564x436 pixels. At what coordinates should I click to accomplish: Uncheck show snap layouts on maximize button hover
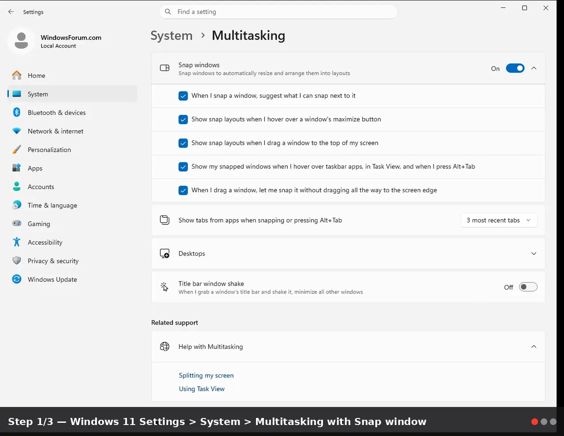coord(183,119)
